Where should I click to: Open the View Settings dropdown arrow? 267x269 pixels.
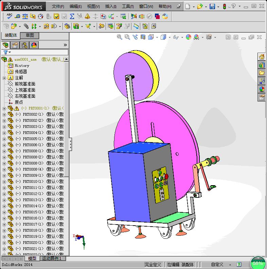point(215,37)
